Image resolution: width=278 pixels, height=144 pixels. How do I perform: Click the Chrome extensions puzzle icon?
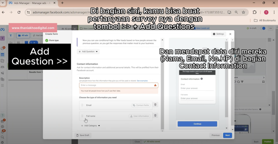pos(254,12)
